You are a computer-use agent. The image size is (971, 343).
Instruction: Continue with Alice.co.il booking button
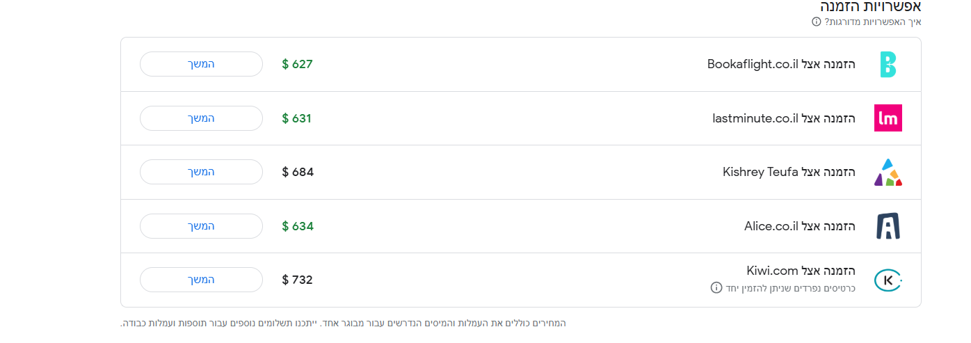[201, 226]
